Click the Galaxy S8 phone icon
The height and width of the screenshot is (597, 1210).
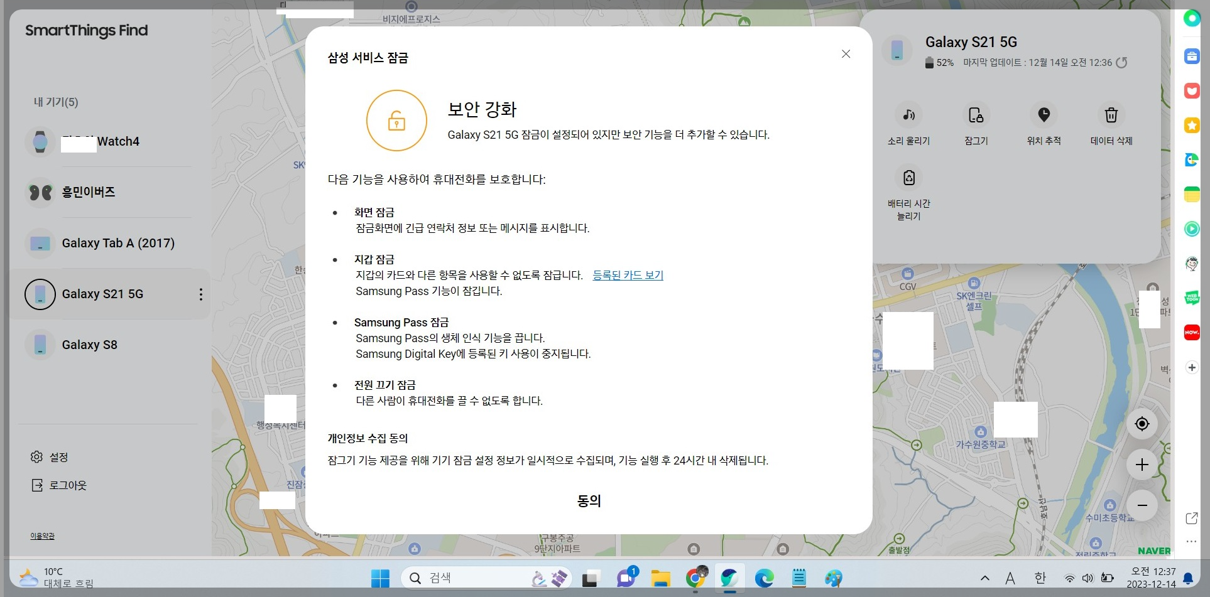[40, 345]
